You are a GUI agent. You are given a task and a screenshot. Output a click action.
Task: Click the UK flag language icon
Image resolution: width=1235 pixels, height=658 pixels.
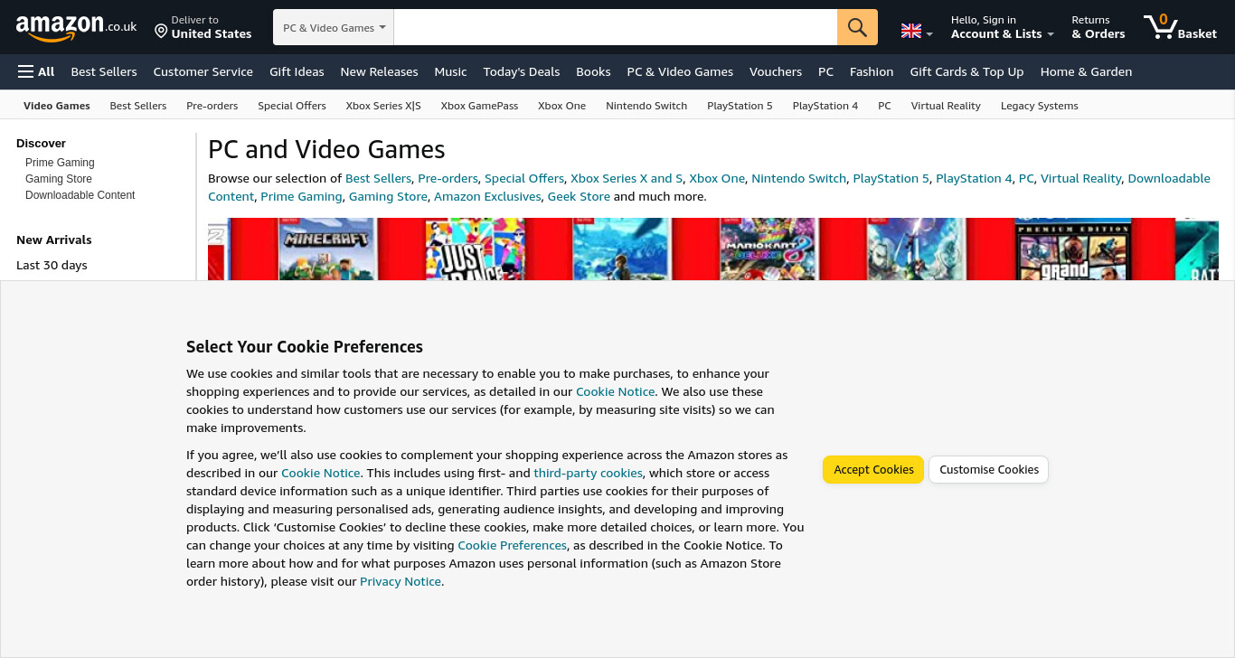911,32
